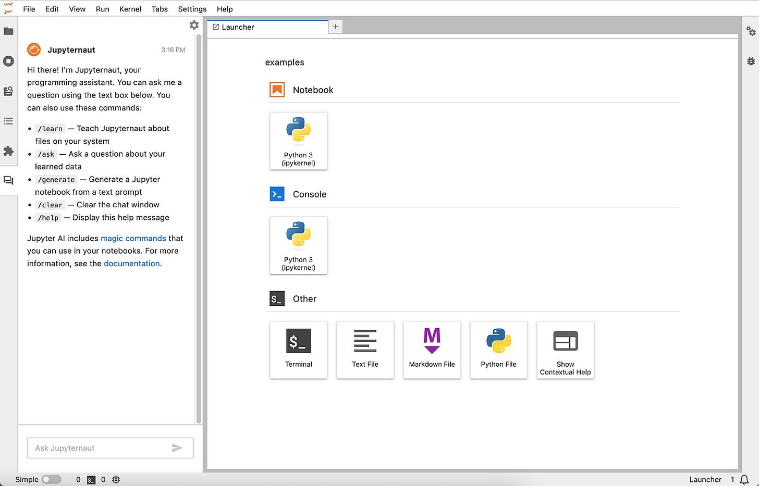Launch a Python 3 ipykernel notebook
759x486 pixels.
(x=298, y=141)
